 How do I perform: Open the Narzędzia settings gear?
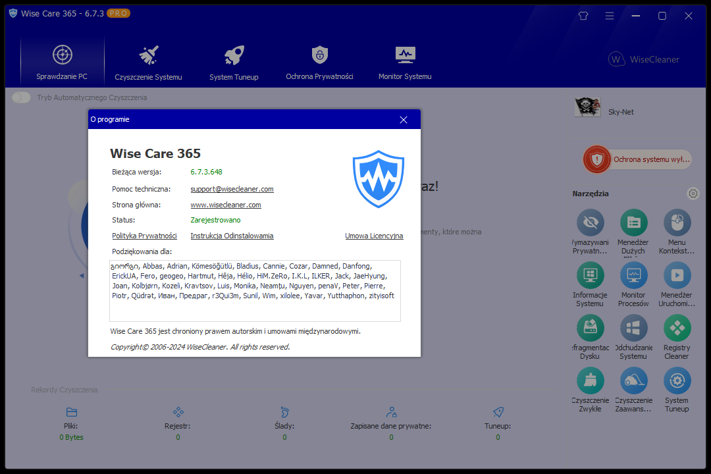693,194
